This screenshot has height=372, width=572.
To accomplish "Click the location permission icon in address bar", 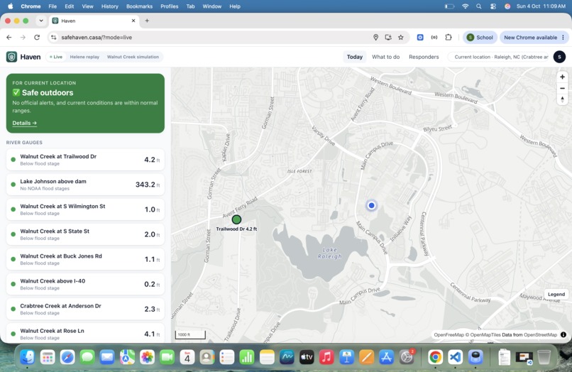I will (375, 37).
